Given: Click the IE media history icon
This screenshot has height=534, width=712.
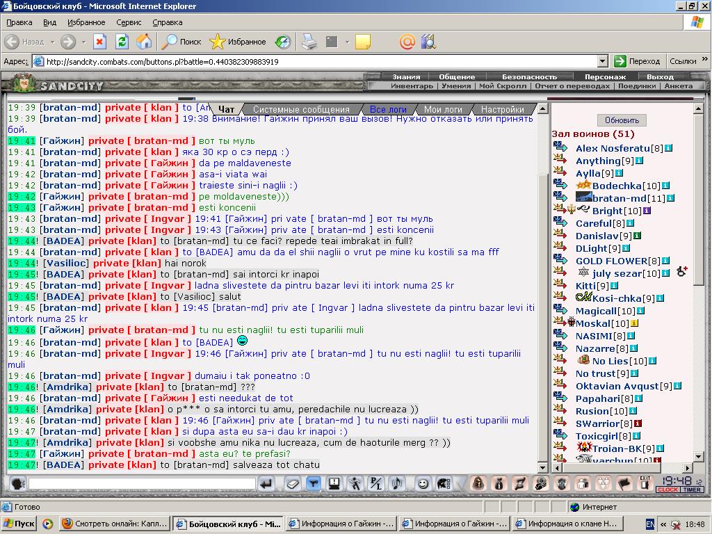Looking at the screenshot, I should tap(283, 42).
